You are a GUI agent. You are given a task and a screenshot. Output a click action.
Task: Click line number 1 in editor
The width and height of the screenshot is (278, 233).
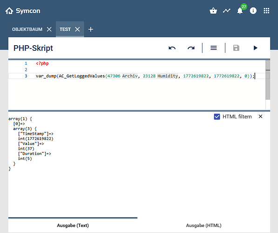coord(26,63)
